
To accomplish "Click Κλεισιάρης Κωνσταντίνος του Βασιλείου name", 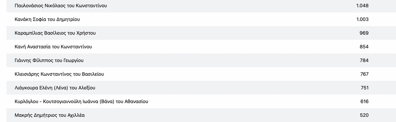I will tap(59, 74).
